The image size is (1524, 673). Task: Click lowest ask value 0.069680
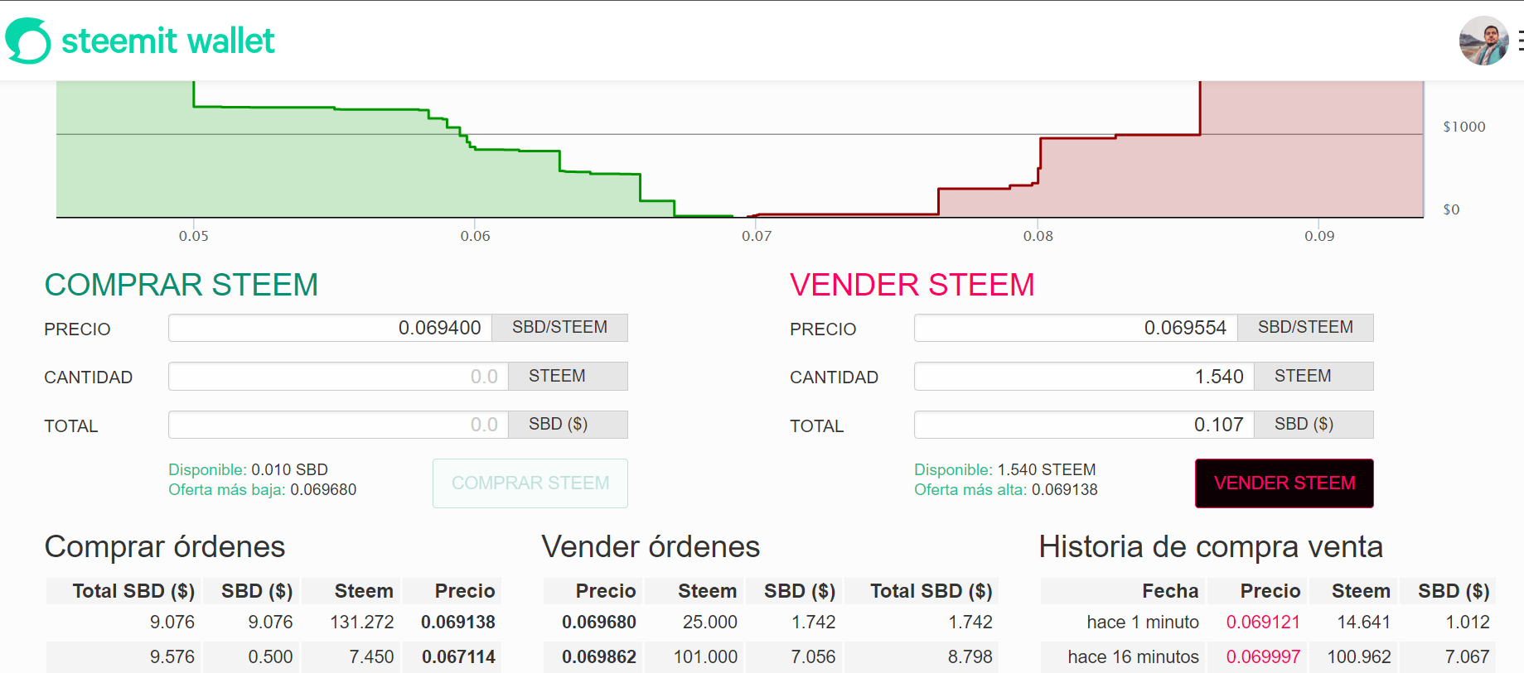323,489
